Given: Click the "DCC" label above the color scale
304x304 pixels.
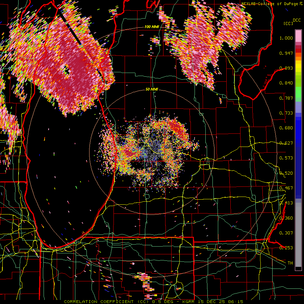Looking at the screenshot, I should pos(297,20).
